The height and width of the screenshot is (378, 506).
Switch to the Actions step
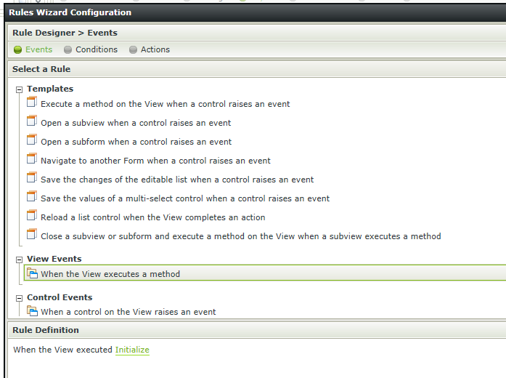(x=155, y=49)
